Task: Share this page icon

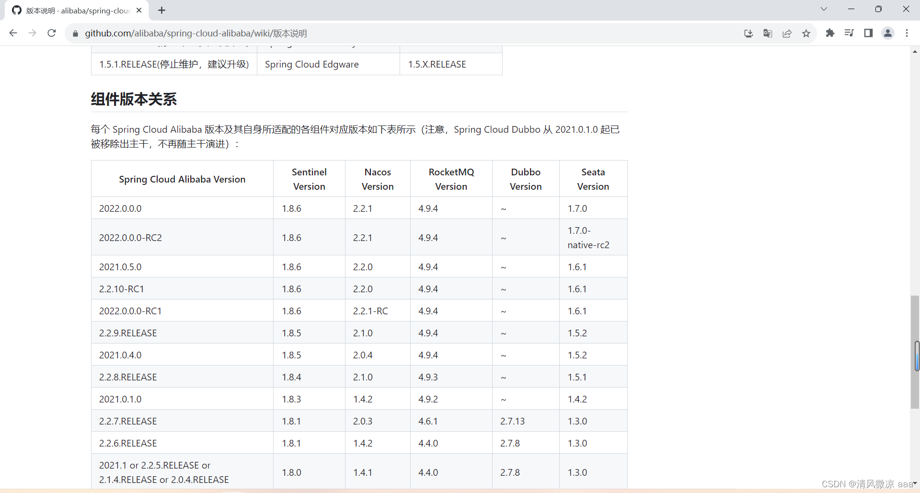Action: [x=787, y=33]
